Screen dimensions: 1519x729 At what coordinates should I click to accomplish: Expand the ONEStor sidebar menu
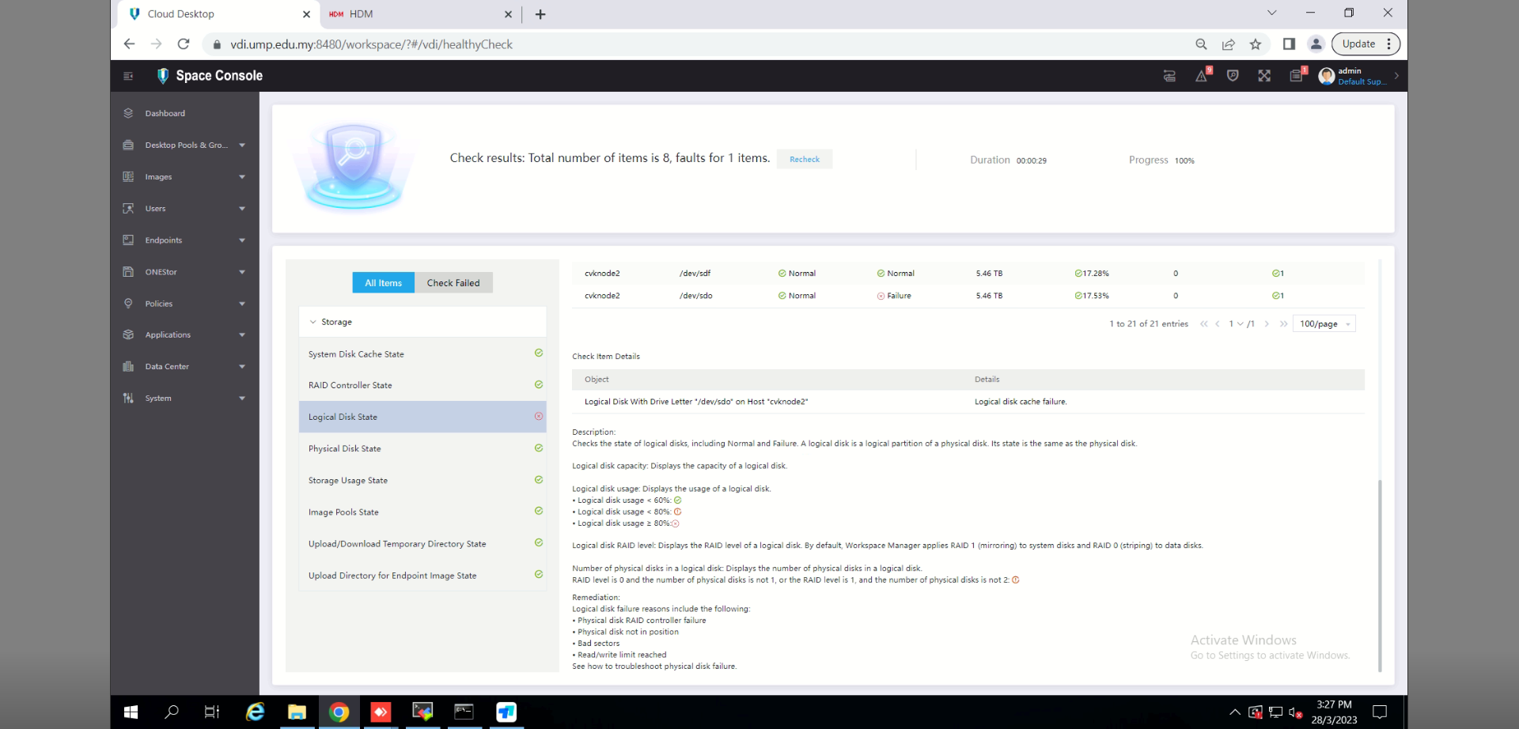(186, 272)
